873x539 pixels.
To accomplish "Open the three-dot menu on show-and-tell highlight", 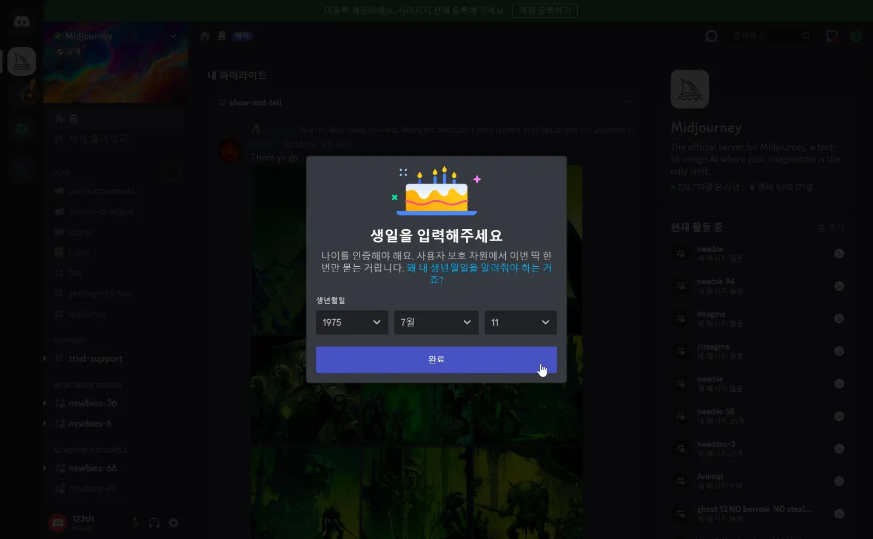I will (x=626, y=102).
